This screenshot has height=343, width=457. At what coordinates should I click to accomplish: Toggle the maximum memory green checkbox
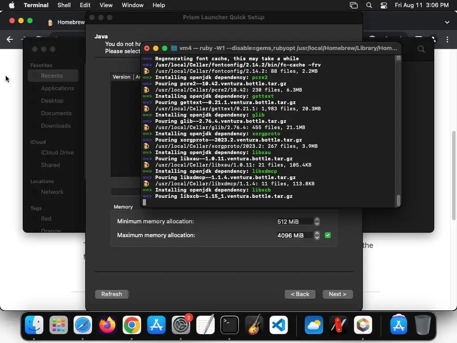328,235
